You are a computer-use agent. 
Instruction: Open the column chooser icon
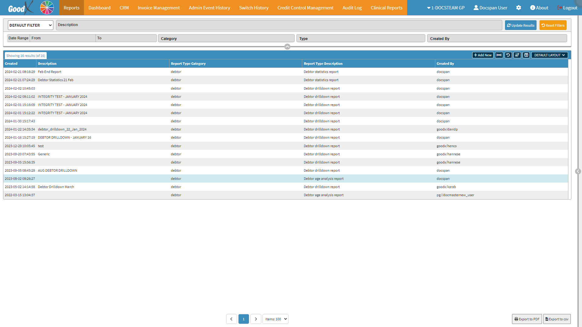click(x=526, y=55)
